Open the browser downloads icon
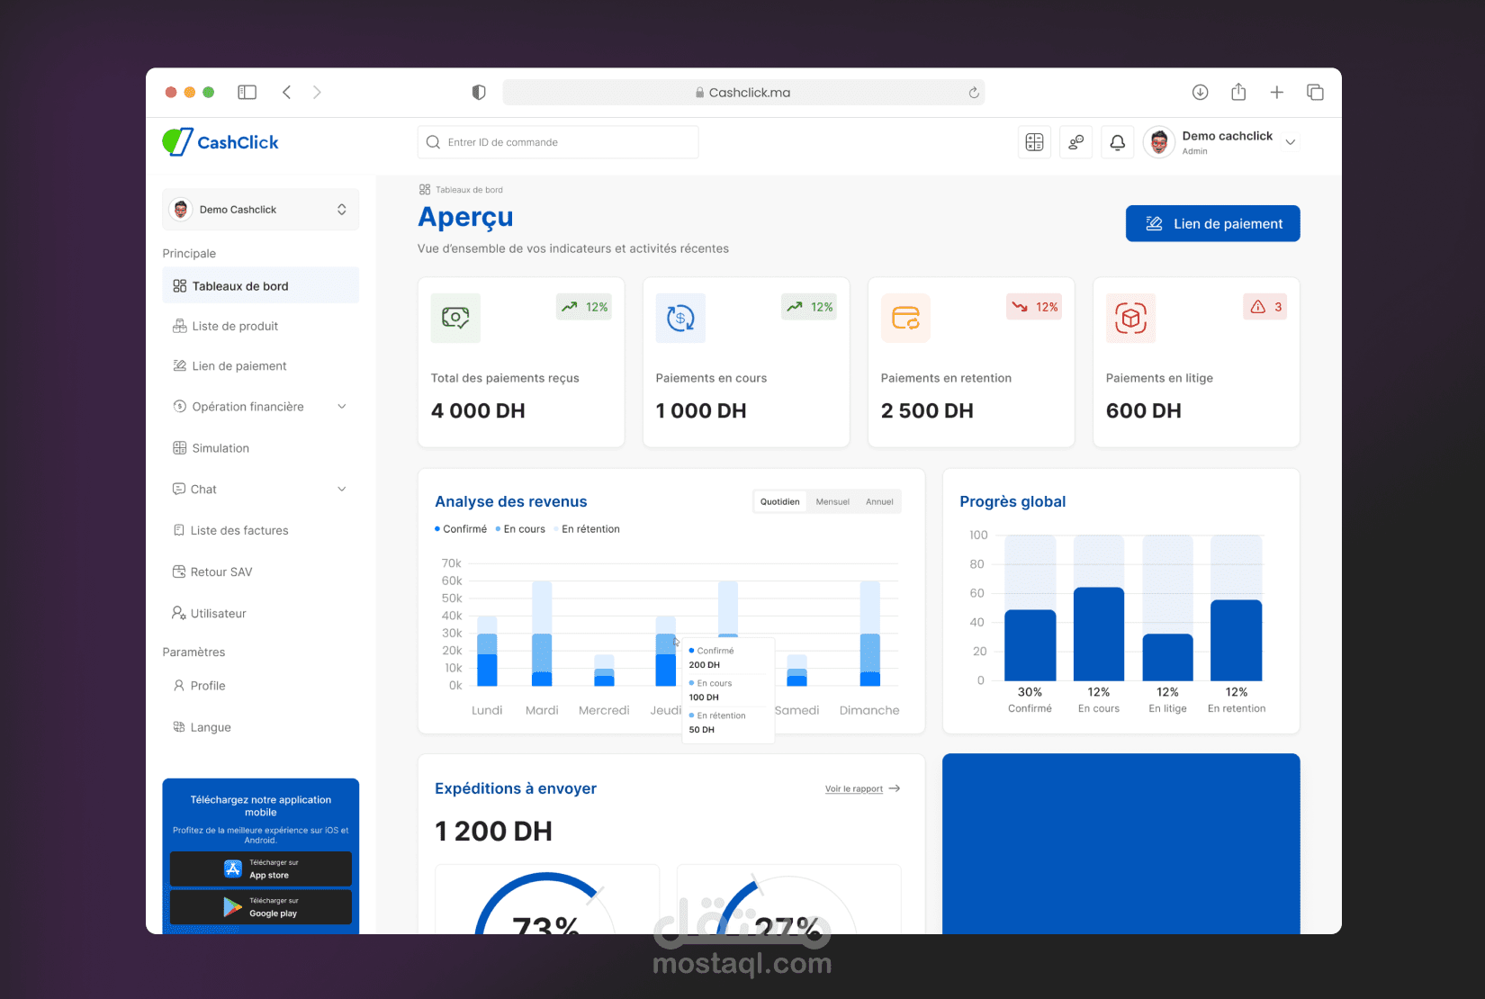Image resolution: width=1485 pixels, height=999 pixels. [1200, 92]
